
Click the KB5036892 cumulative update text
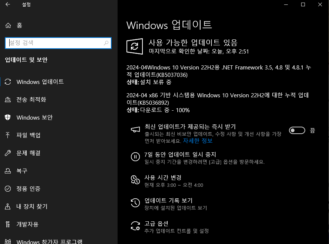coord(218,99)
